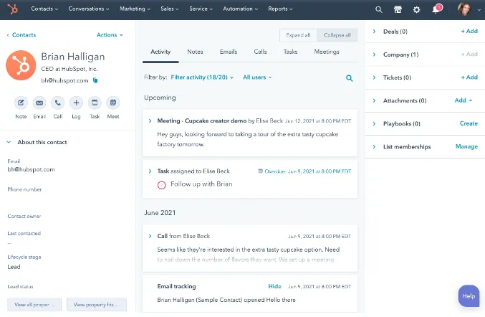Expand the Task assigned to Elise Beck card
Screen dimensions: 485x317
(150, 171)
